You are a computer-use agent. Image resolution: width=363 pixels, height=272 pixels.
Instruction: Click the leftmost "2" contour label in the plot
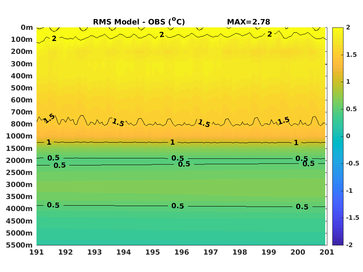coord(54,39)
